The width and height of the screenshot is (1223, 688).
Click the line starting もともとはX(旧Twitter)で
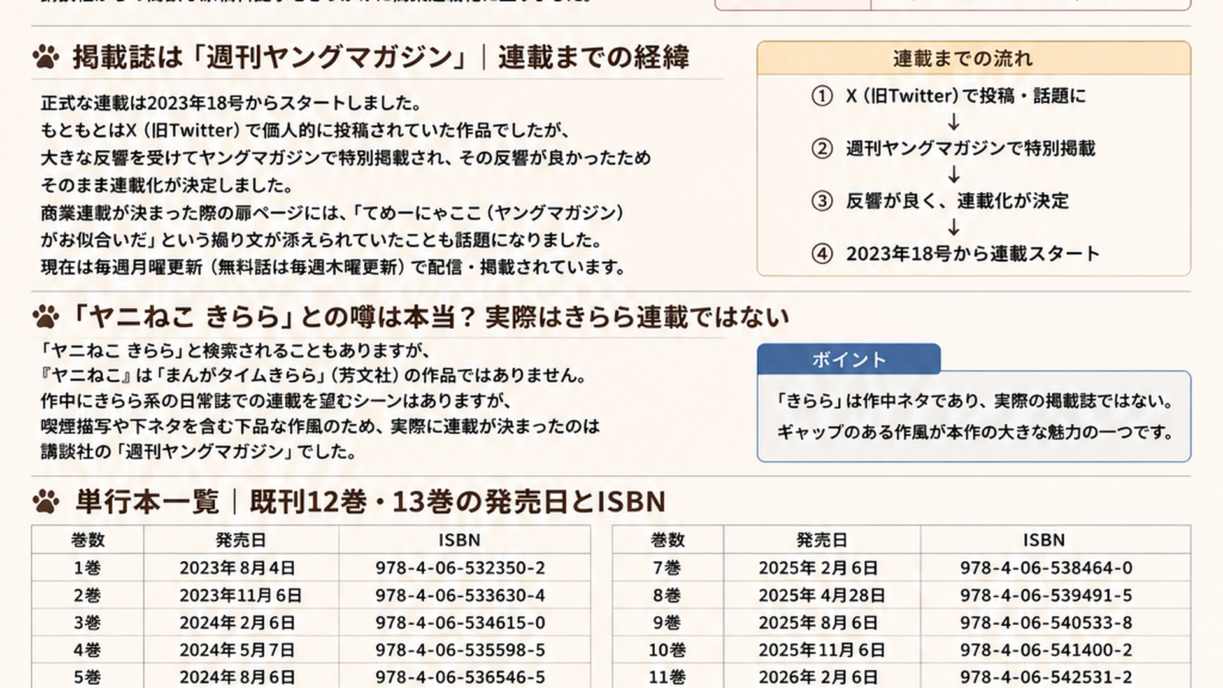pyautogui.click(x=306, y=131)
